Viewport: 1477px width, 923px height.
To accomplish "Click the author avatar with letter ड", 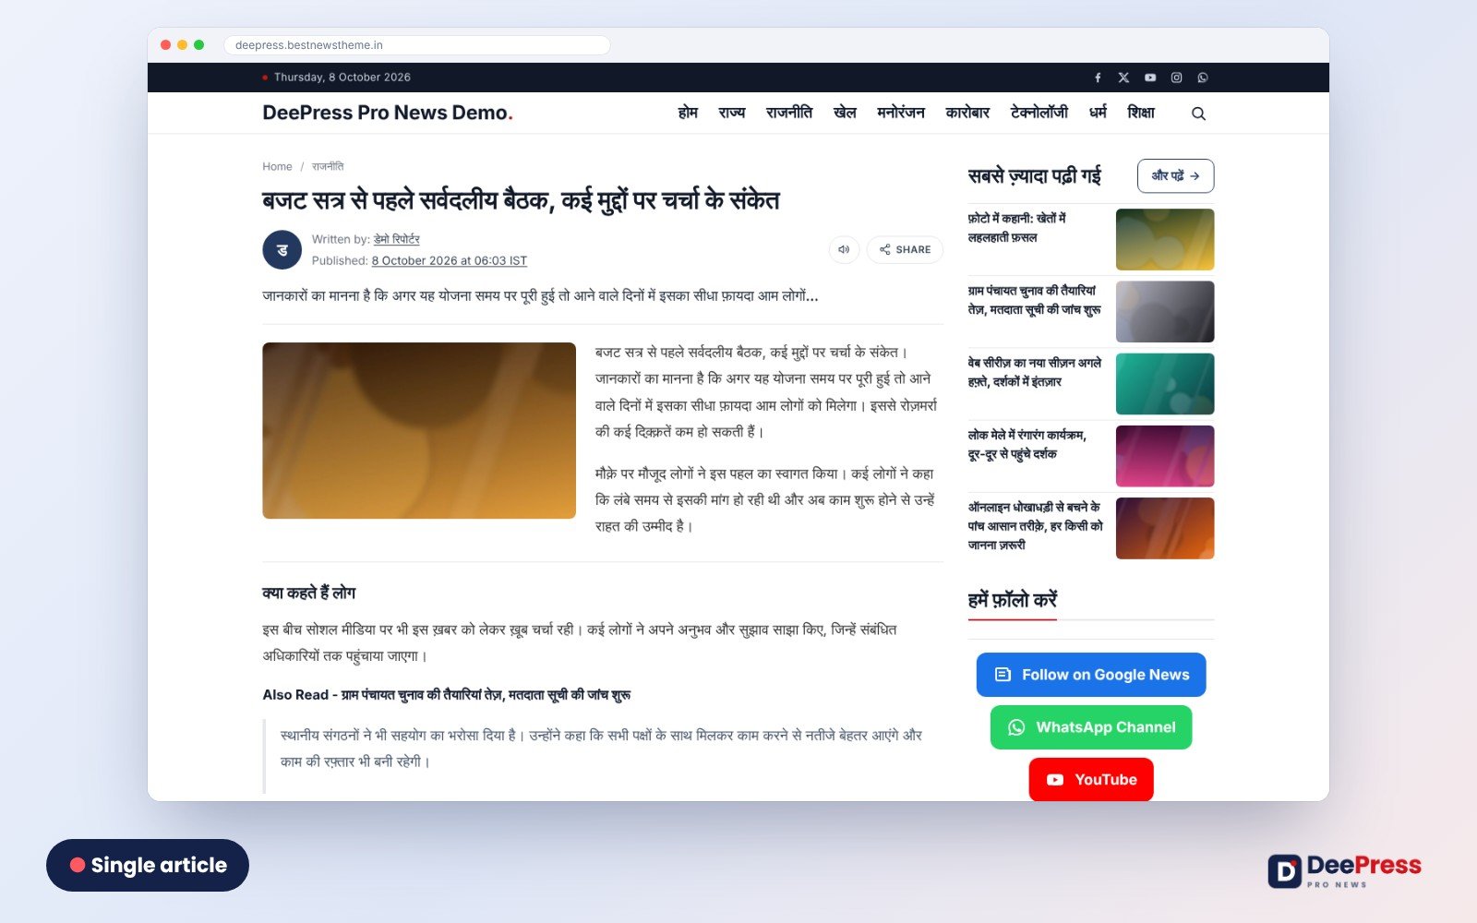I will coord(282,250).
